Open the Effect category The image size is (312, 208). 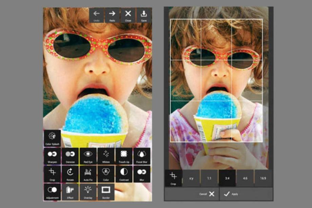coord(70,191)
